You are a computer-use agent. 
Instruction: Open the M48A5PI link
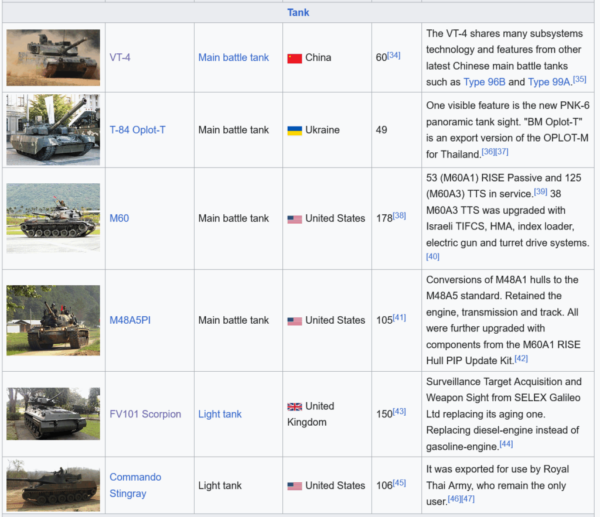(x=130, y=320)
